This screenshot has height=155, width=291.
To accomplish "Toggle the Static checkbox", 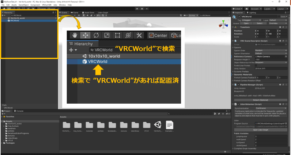I will 279,17.
